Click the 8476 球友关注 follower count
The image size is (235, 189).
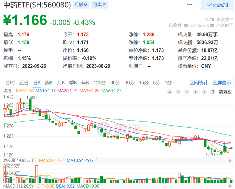click(219, 19)
